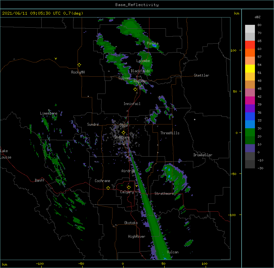Select the yellow diamond between Olds and Didsbury
The height and width of the screenshot is (268, 274).
(123, 132)
